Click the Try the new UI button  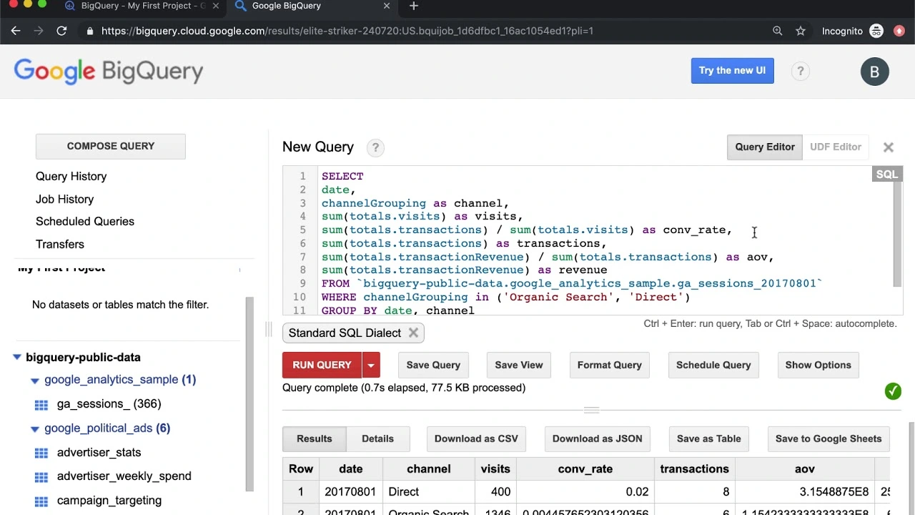732,71
